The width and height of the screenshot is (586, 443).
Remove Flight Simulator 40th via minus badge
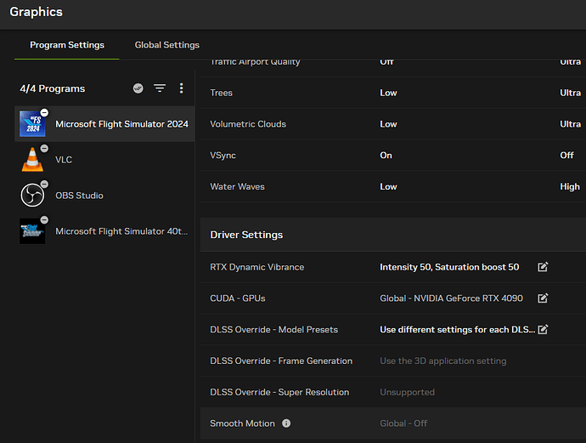(44, 219)
